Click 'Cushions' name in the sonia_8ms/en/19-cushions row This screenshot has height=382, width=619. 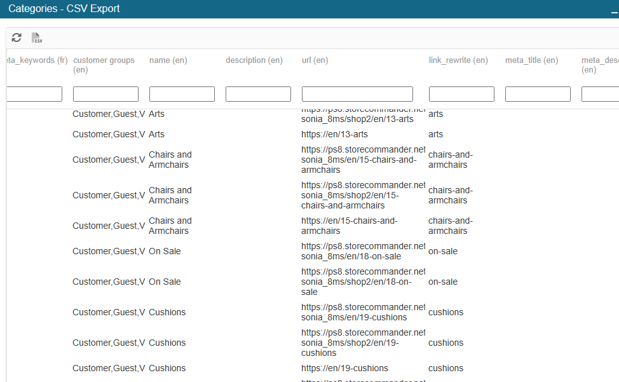[167, 312]
